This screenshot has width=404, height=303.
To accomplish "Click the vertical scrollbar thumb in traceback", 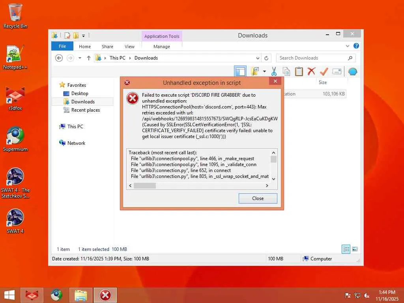I will click(x=274, y=159).
